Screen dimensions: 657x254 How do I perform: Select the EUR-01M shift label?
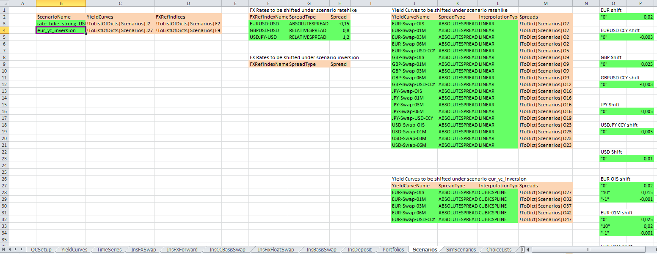pyautogui.click(x=616, y=213)
